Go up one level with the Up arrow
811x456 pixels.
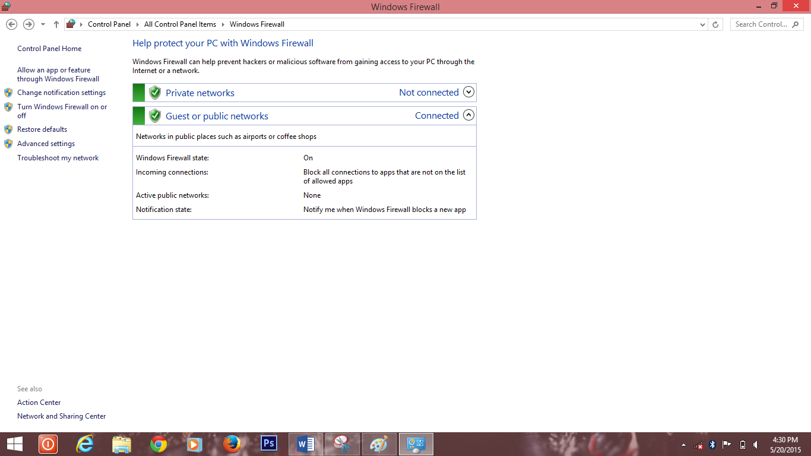click(56, 24)
